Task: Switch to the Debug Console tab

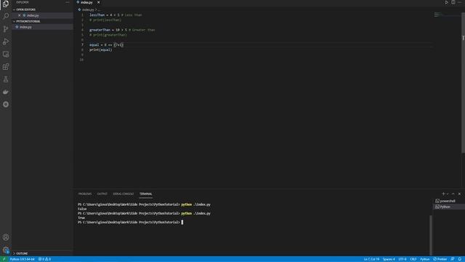Action: (x=123, y=194)
